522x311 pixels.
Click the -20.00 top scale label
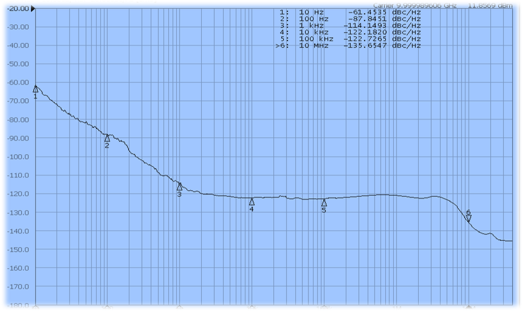click(x=17, y=8)
